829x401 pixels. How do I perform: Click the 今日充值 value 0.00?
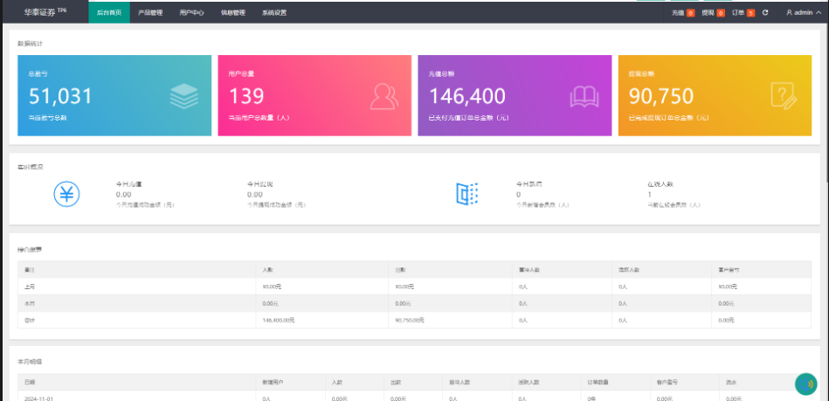point(123,195)
